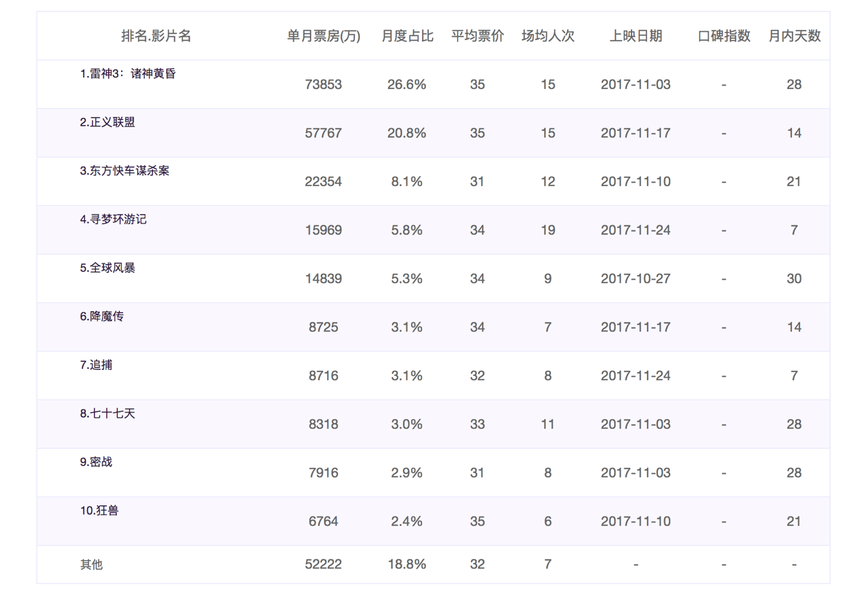Screen dimensions: 851x599
Task: Sort by the 上映日期 column header
Action: click(x=636, y=36)
